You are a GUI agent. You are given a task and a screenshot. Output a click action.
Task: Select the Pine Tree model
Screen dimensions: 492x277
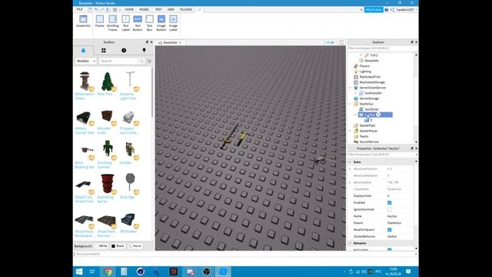(108, 84)
